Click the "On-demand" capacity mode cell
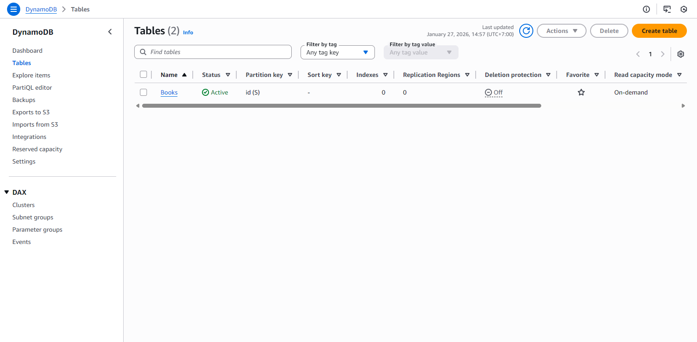Screen dimensions: 697x342 tap(631, 92)
